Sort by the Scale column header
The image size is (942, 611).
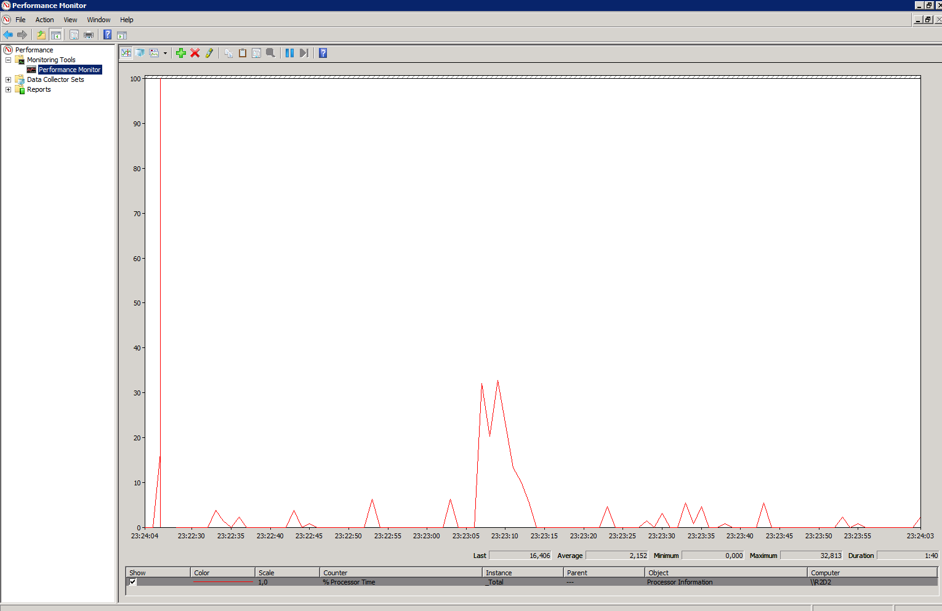point(288,572)
